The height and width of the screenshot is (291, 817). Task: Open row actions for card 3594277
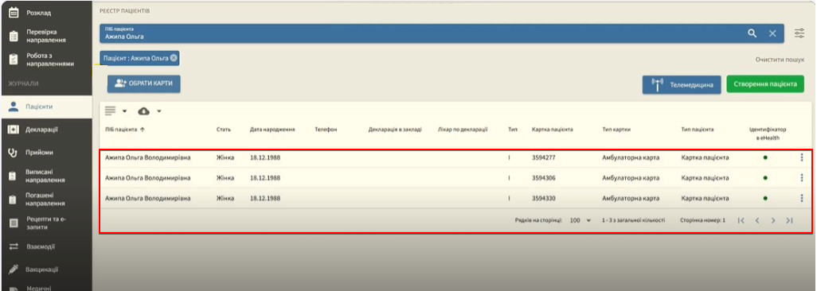pyautogui.click(x=801, y=157)
